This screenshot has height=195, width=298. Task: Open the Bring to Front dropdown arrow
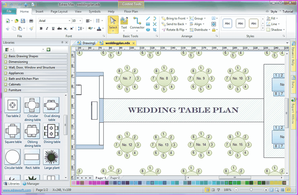click(x=187, y=18)
